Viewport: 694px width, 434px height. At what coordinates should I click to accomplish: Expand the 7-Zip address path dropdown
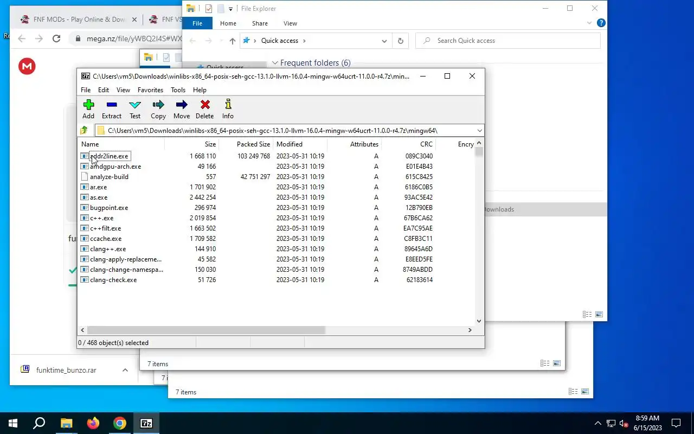[x=479, y=131]
